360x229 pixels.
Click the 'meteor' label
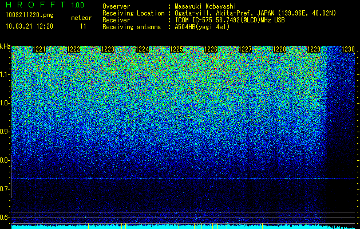click(81, 18)
